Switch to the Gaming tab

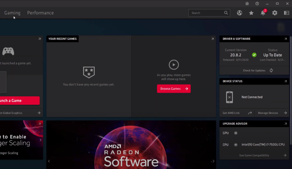click(x=12, y=13)
